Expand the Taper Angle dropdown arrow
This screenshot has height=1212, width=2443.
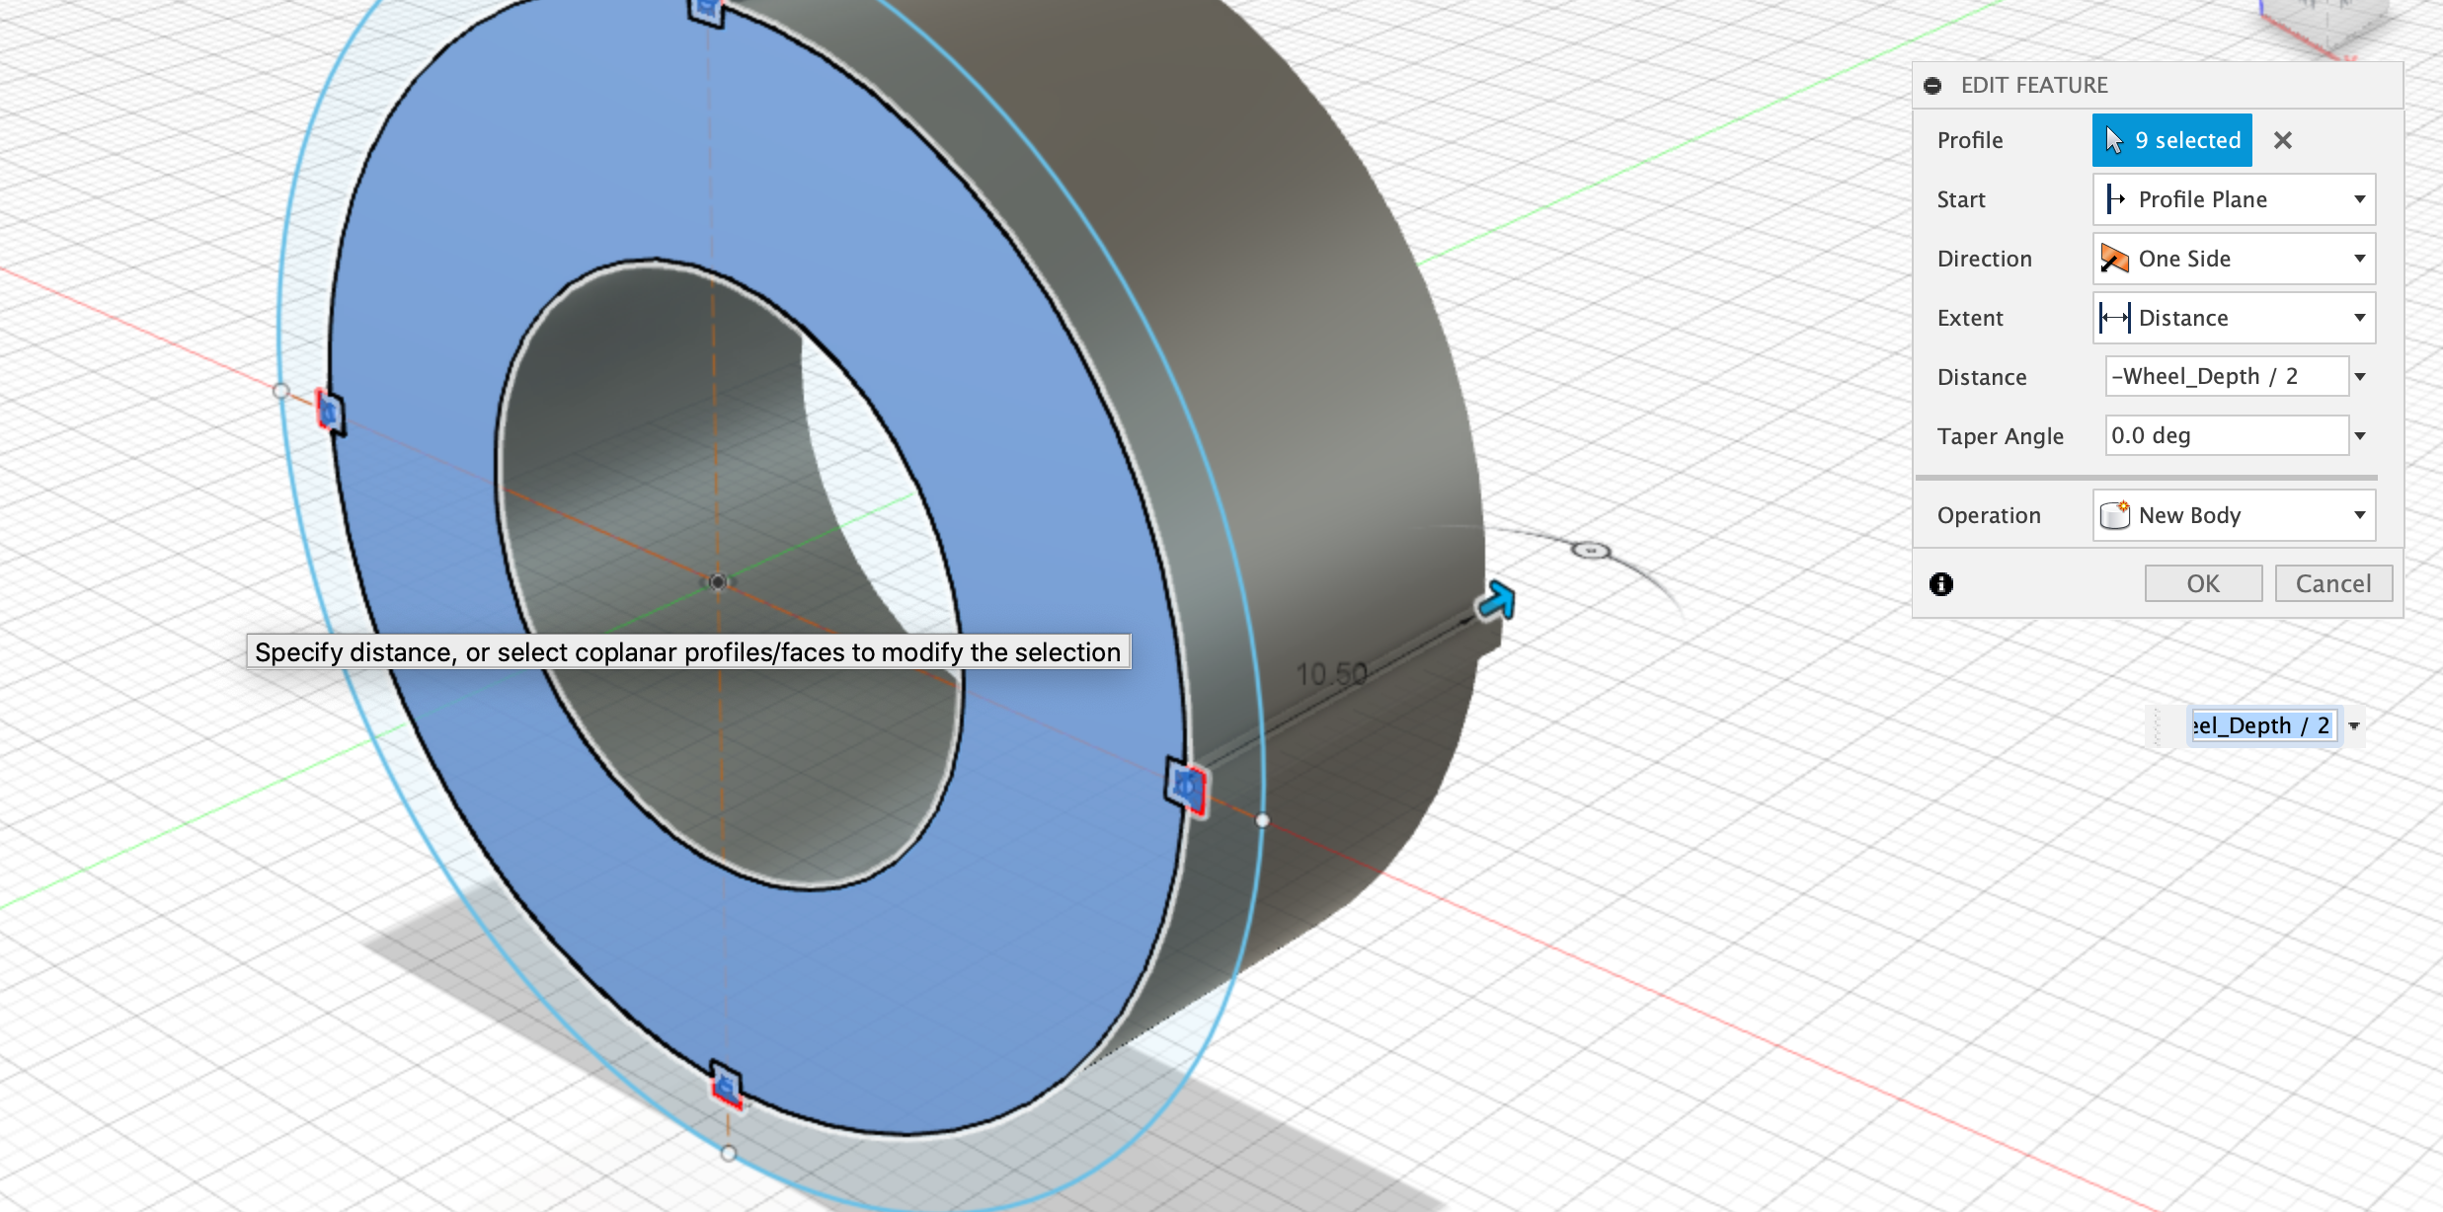[2360, 436]
